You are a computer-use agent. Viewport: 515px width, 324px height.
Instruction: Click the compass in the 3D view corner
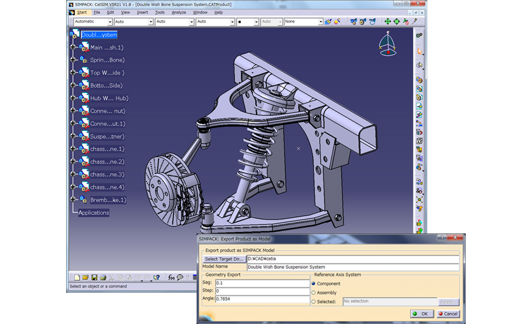click(x=388, y=44)
